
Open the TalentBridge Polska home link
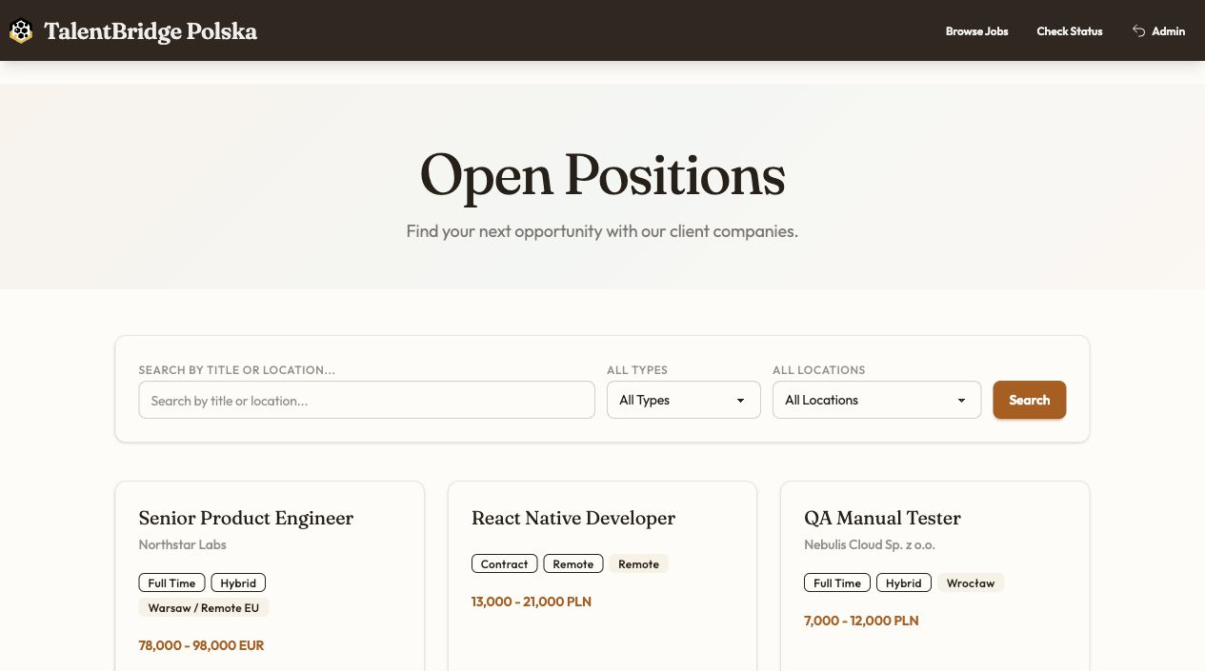coord(133,31)
